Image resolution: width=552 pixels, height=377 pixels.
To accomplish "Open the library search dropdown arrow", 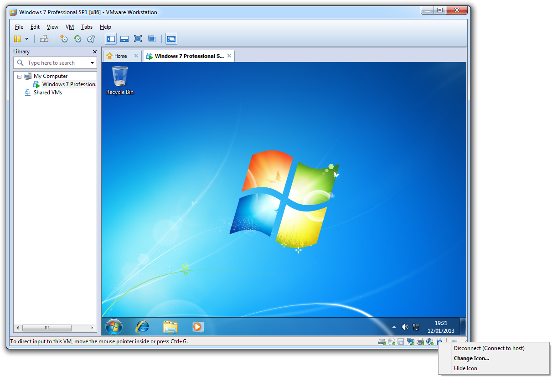I will pyautogui.click(x=92, y=63).
